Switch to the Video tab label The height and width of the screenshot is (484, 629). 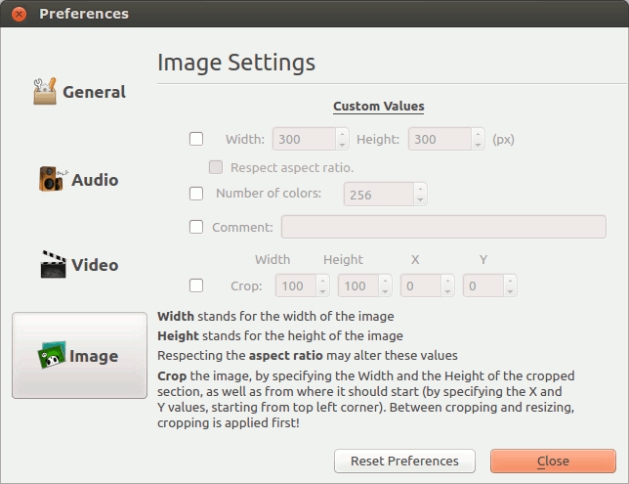pyautogui.click(x=95, y=265)
